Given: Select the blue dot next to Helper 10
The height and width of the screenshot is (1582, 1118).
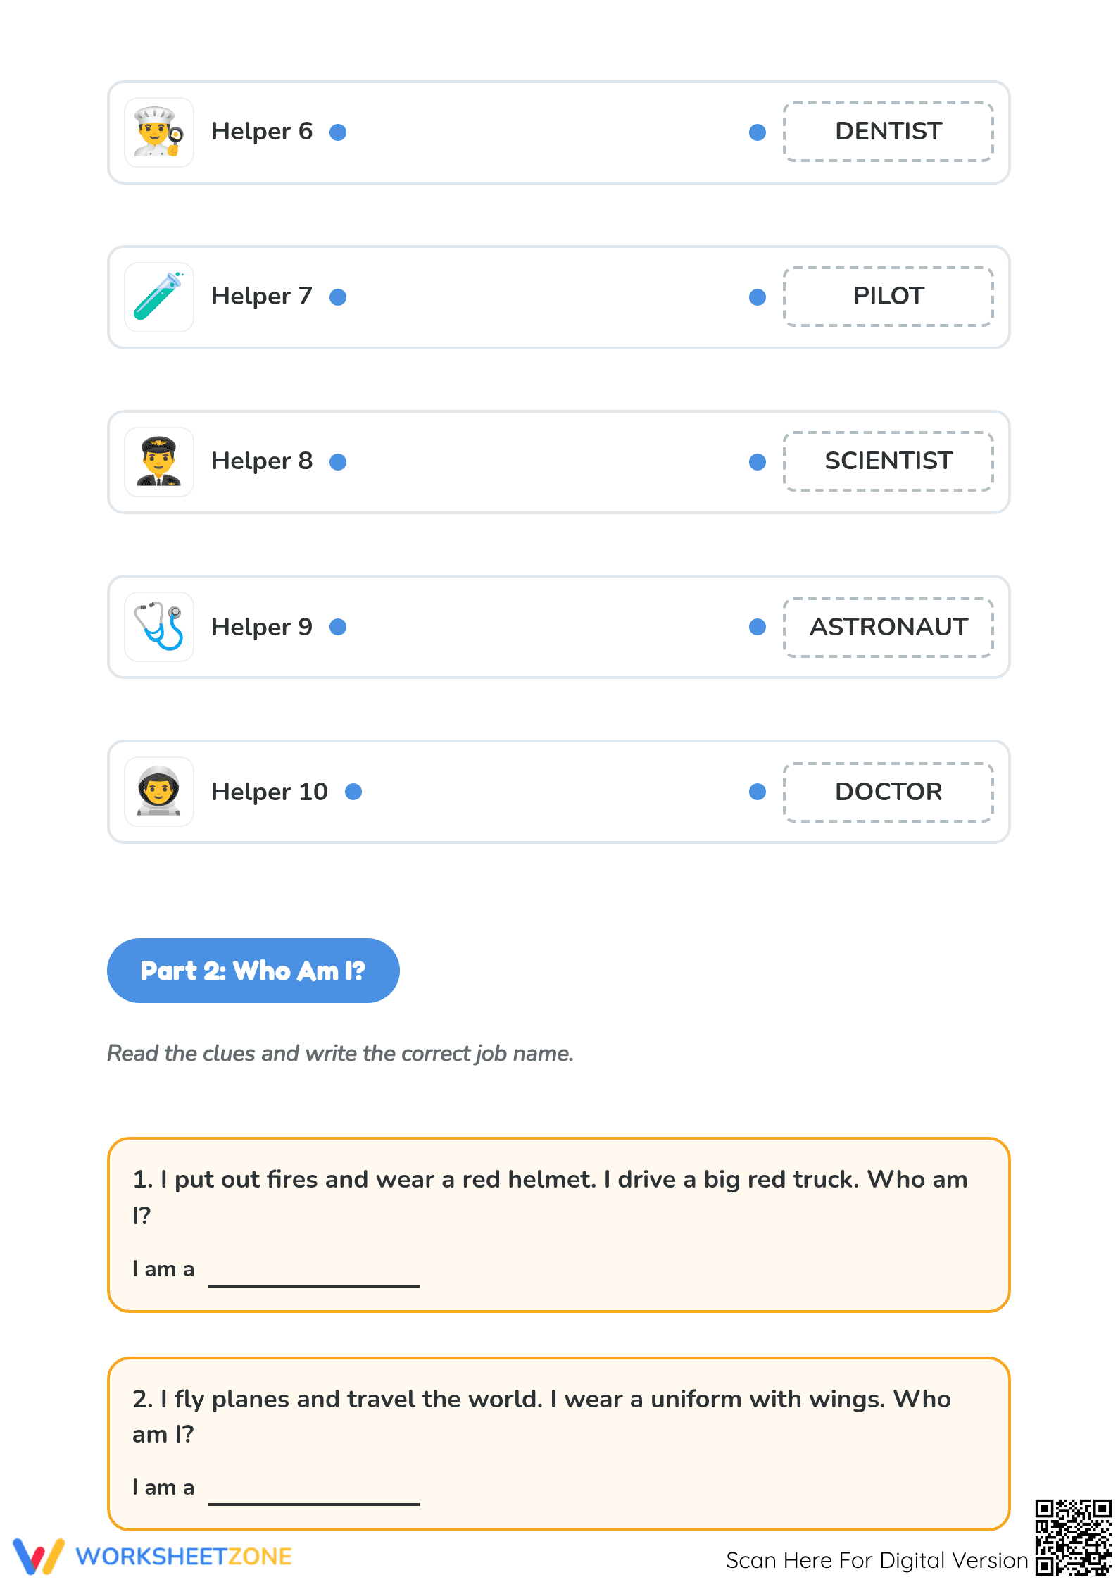Looking at the screenshot, I should pyautogui.click(x=353, y=792).
